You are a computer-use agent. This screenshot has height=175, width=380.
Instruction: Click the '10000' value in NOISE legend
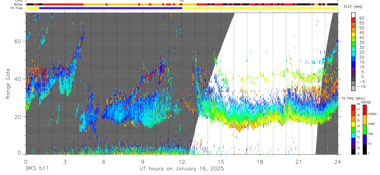tap(372, 114)
